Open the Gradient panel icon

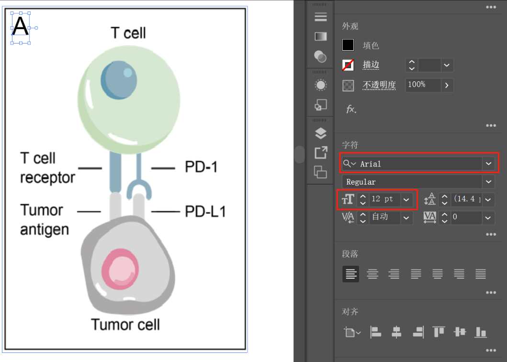pos(320,37)
